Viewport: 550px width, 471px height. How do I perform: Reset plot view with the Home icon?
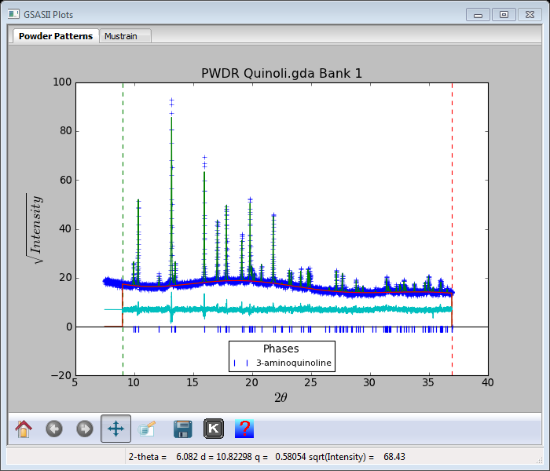coord(24,429)
